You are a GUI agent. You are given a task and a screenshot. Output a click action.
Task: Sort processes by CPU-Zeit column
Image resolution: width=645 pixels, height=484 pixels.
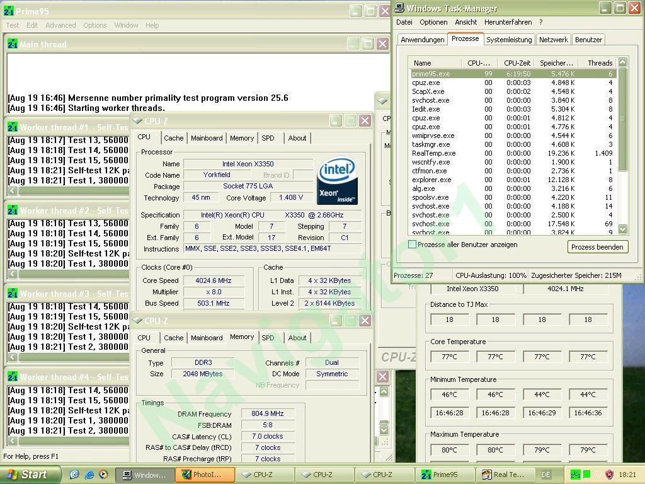516,63
